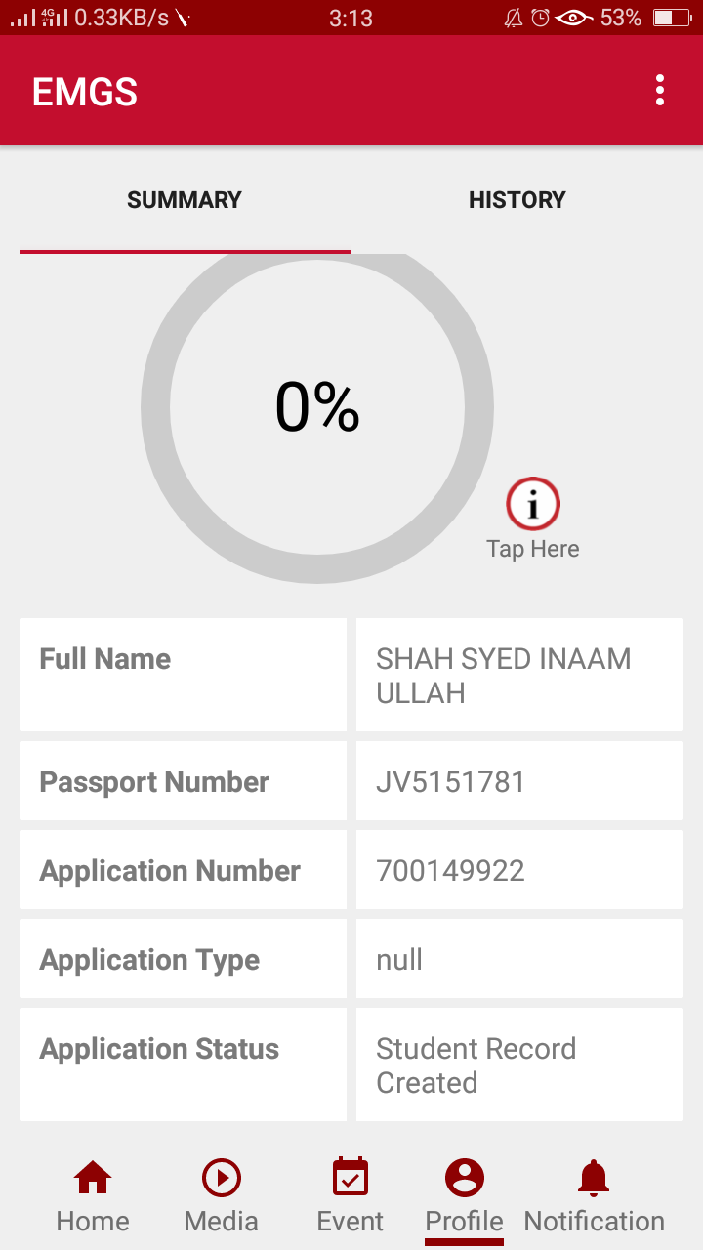Tap the Application Type null value
The width and height of the screenshot is (703, 1250).
pyautogui.click(x=399, y=960)
